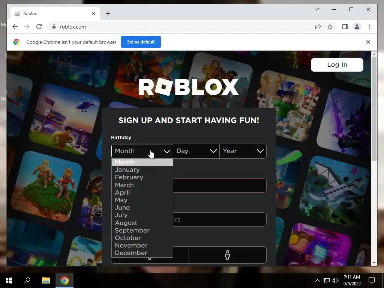The height and width of the screenshot is (288, 384).
Task: Bookmark this page with the star icon
Action: (x=330, y=27)
